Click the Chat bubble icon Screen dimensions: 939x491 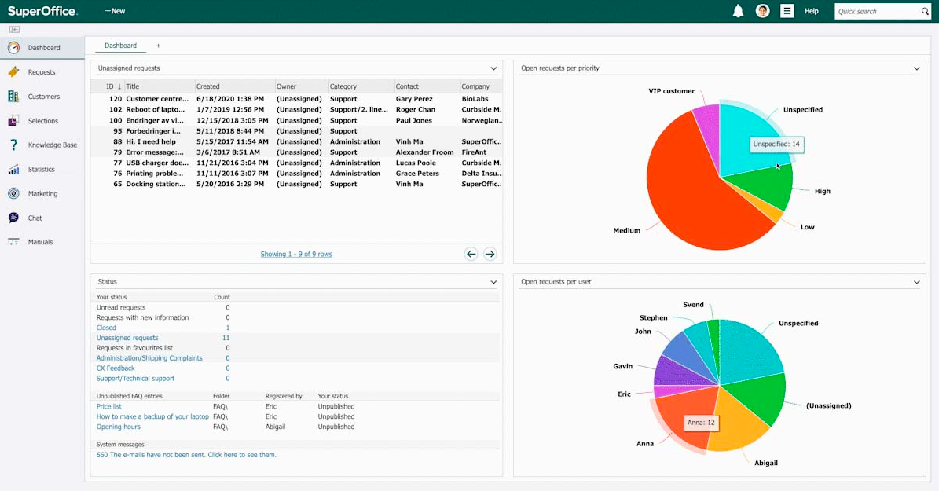(x=13, y=218)
